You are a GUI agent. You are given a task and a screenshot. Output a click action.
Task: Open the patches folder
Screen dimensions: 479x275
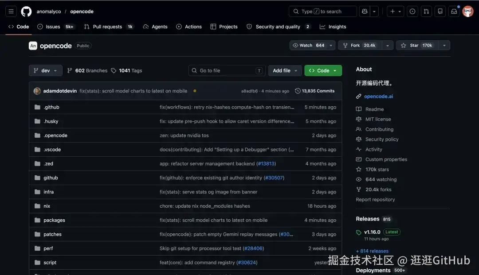pos(52,234)
